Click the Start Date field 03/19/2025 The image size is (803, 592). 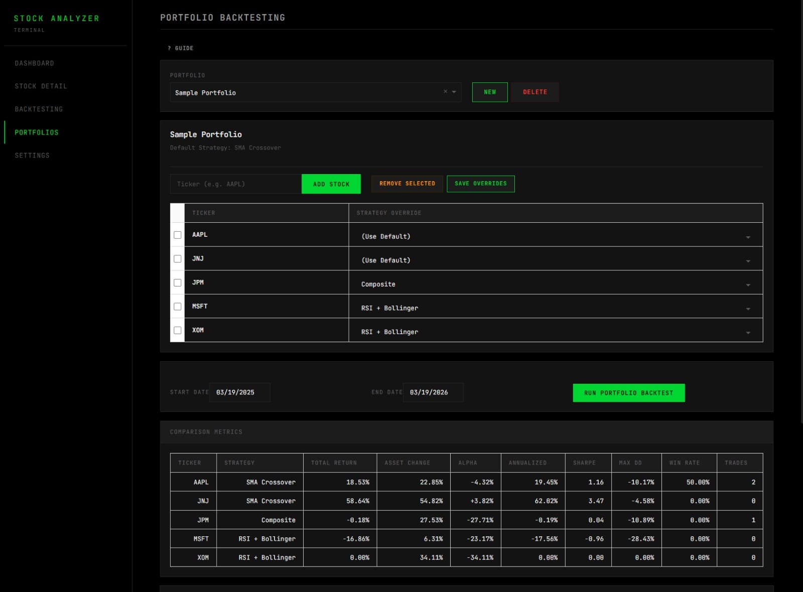tap(240, 392)
